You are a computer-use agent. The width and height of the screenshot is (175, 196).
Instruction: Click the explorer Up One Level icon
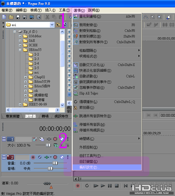pos(58,25)
